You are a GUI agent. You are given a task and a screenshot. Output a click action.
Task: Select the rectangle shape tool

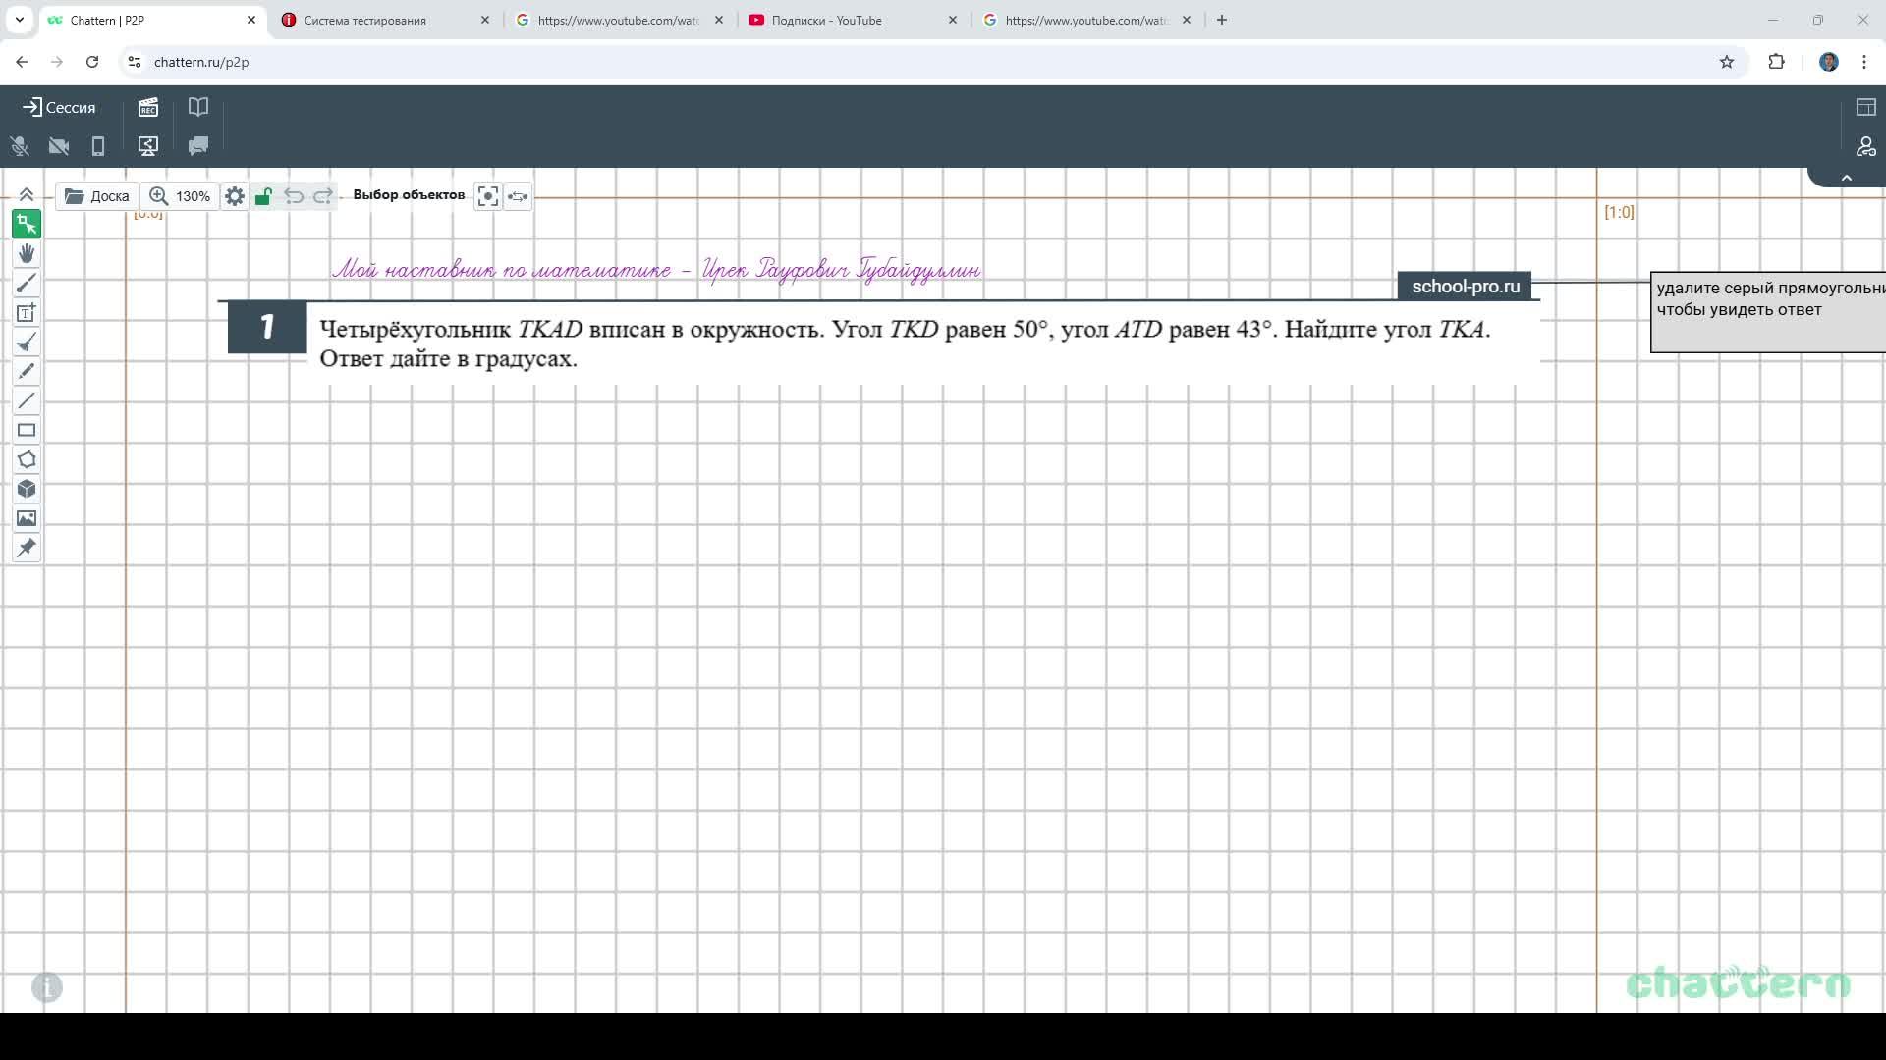27,430
